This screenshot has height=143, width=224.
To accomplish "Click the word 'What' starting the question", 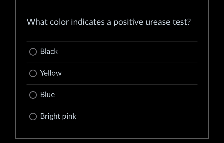I will (x=37, y=22).
